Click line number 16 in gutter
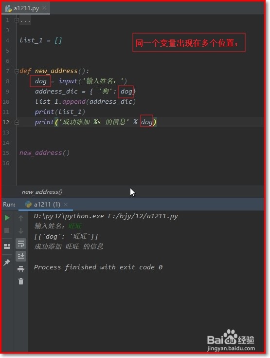The height and width of the screenshot is (358, 270). click(6, 163)
